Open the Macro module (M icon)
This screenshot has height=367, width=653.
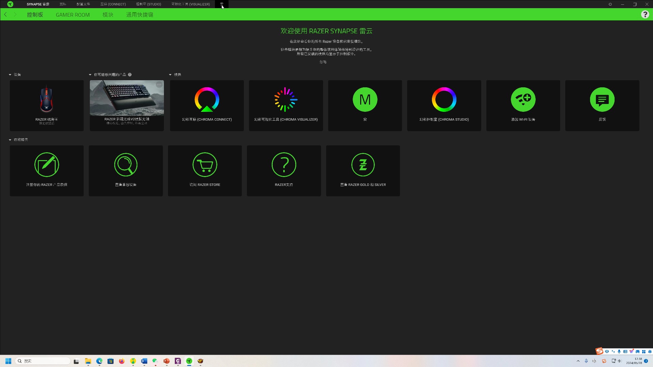click(365, 105)
